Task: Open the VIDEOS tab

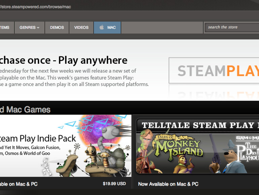Action: (x=81, y=28)
